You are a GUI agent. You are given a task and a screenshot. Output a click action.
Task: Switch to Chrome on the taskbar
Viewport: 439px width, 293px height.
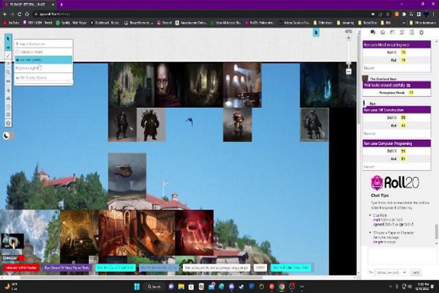[x=282, y=286]
